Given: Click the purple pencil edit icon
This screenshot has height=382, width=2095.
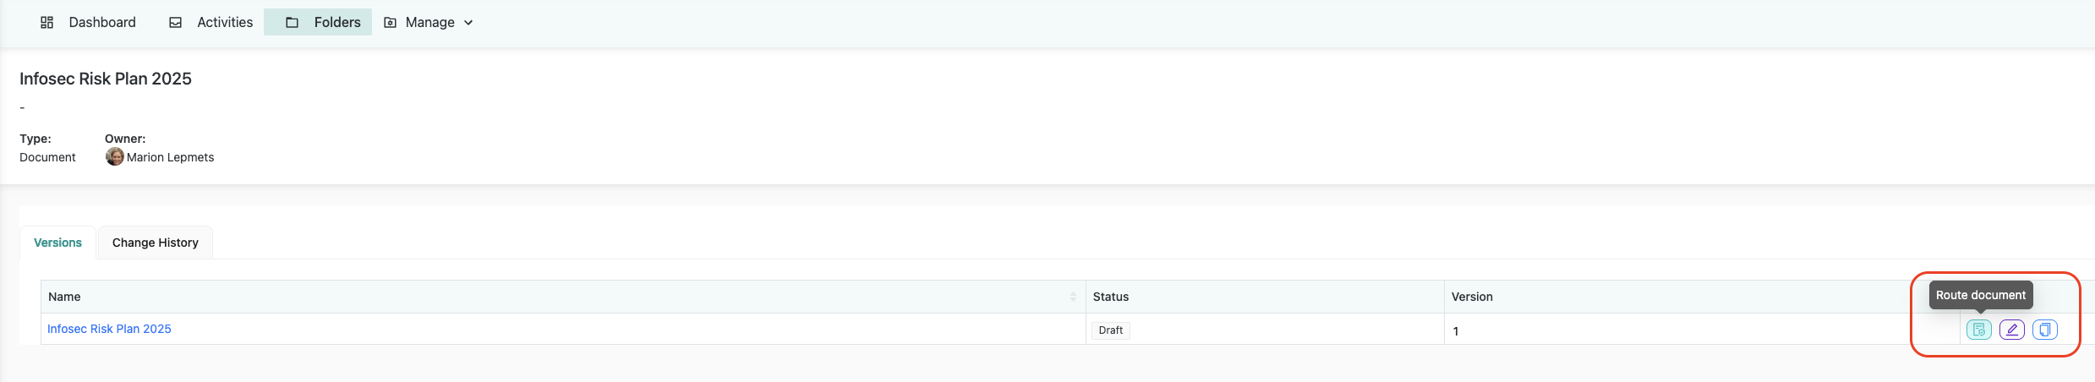Looking at the screenshot, I should 2011,330.
